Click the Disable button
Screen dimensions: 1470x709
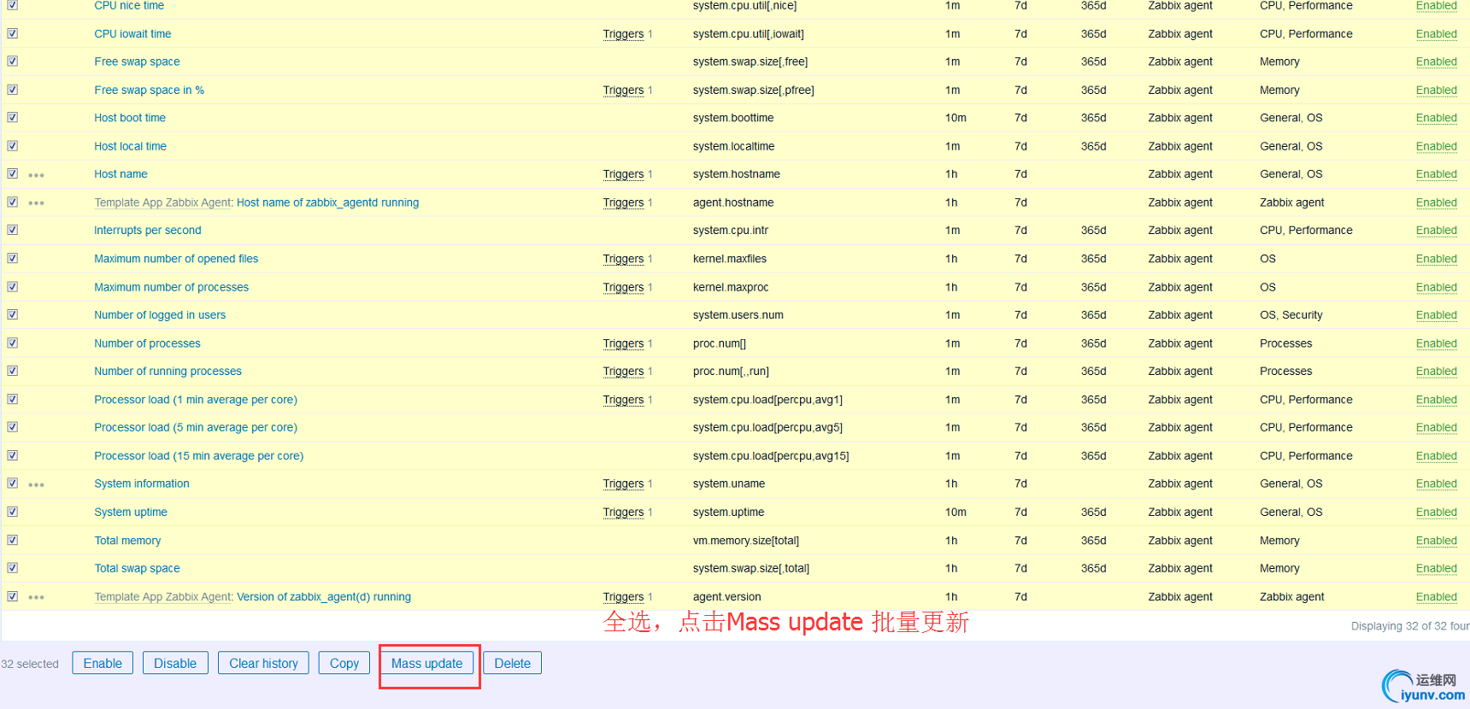(175, 663)
